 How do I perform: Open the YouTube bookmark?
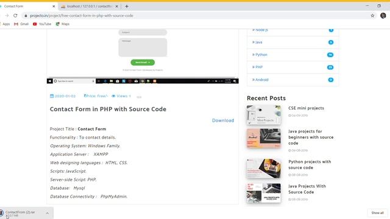pyautogui.click(x=42, y=24)
